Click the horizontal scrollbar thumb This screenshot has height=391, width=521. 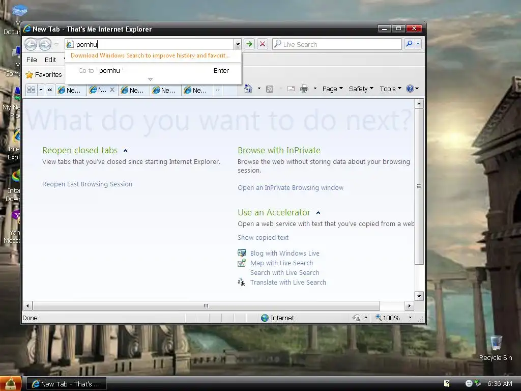click(x=206, y=305)
